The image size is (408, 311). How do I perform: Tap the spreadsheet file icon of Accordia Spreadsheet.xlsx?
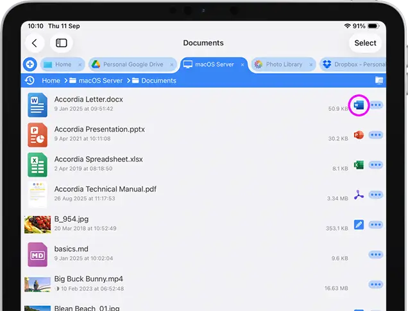(37, 164)
